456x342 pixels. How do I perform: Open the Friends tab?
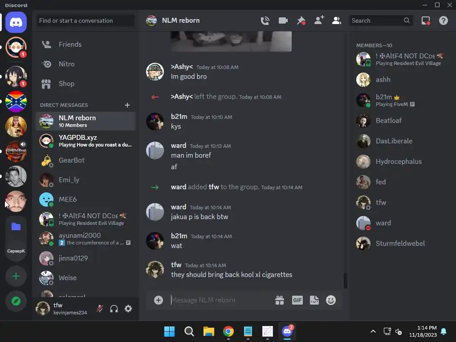[x=85, y=45]
